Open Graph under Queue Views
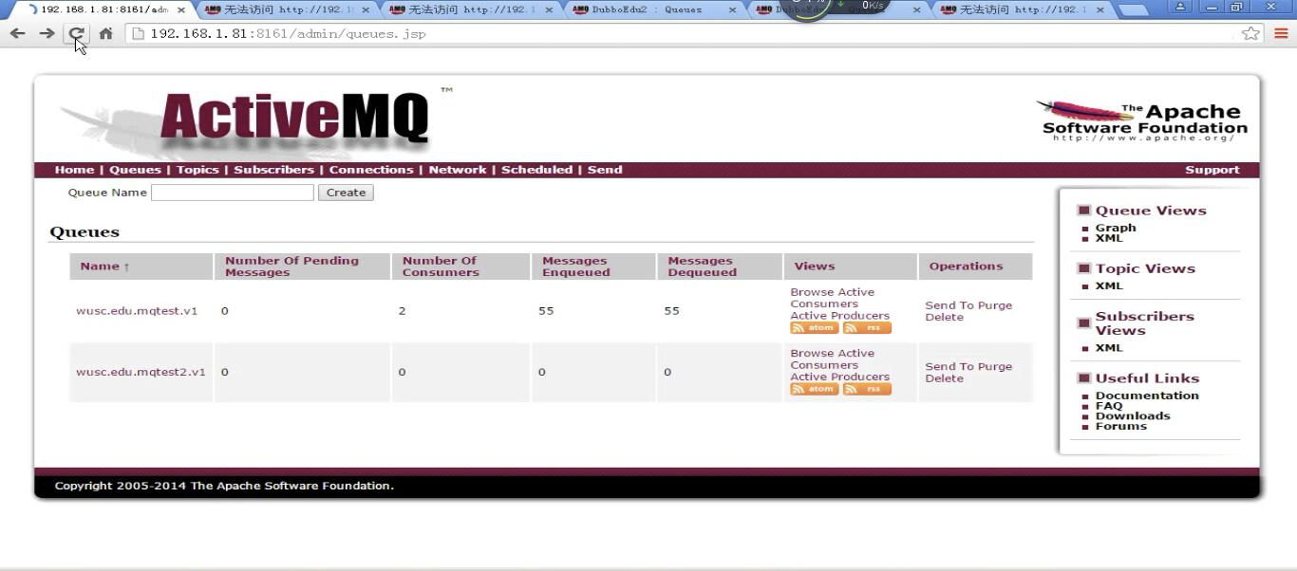The image size is (1297, 571). [1116, 228]
